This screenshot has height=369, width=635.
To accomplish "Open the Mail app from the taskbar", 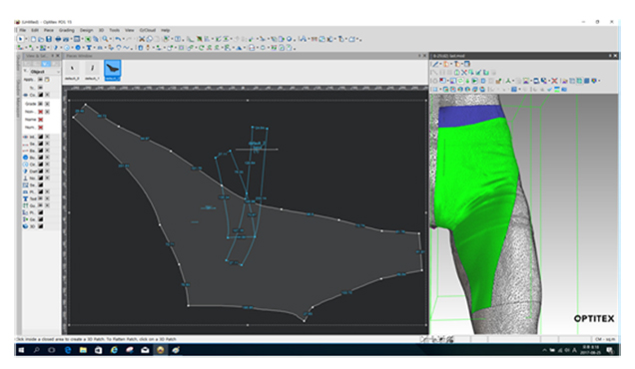I will click(145, 350).
